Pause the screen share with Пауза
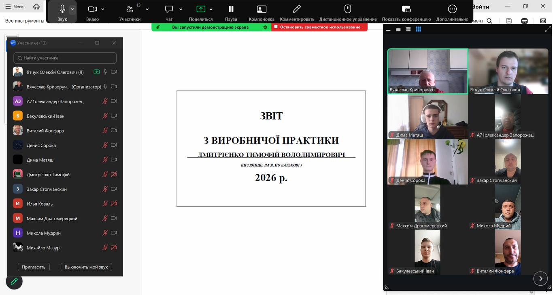553x295 pixels. (231, 9)
